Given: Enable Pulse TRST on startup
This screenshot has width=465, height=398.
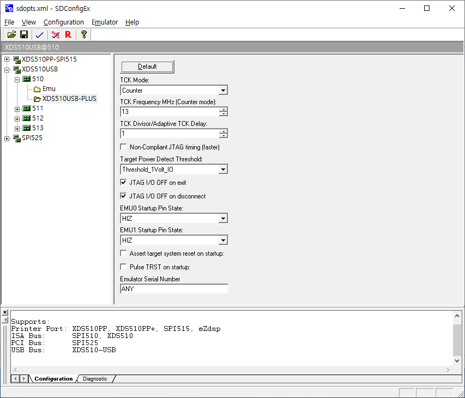Looking at the screenshot, I should tap(123, 267).
